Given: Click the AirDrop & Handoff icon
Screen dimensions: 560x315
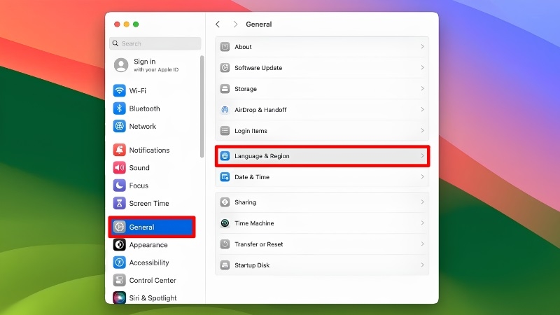Looking at the screenshot, I should tap(225, 110).
